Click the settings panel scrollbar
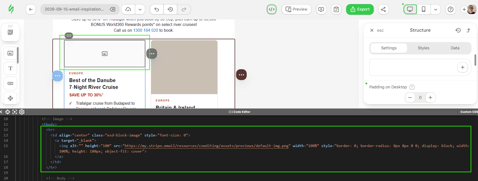The height and width of the screenshot is (181, 478). [x=475, y=60]
